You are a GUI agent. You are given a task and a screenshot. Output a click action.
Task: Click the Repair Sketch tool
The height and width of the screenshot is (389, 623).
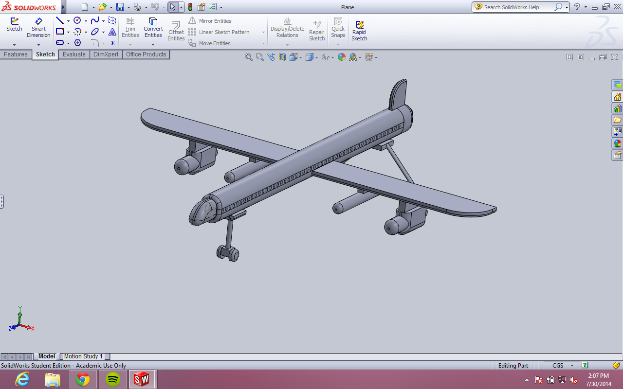tap(317, 31)
